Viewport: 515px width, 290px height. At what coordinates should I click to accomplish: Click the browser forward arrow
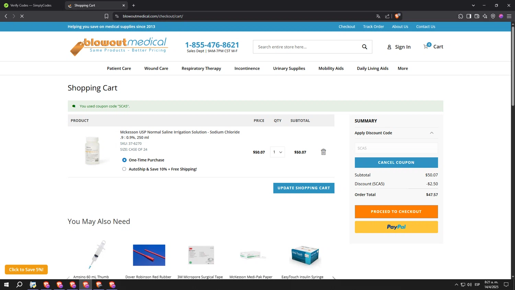[14, 16]
